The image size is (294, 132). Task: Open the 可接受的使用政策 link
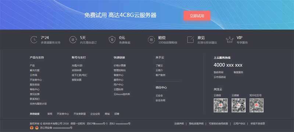tap(218, 124)
